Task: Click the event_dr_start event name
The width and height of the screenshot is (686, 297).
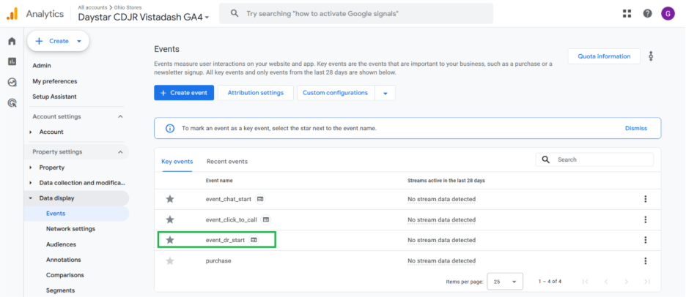Action: [225, 240]
